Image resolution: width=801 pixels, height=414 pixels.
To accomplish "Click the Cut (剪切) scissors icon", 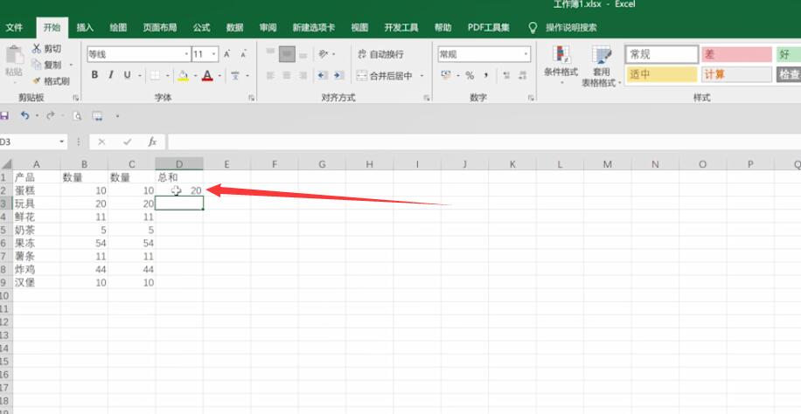I will tap(37, 49).
